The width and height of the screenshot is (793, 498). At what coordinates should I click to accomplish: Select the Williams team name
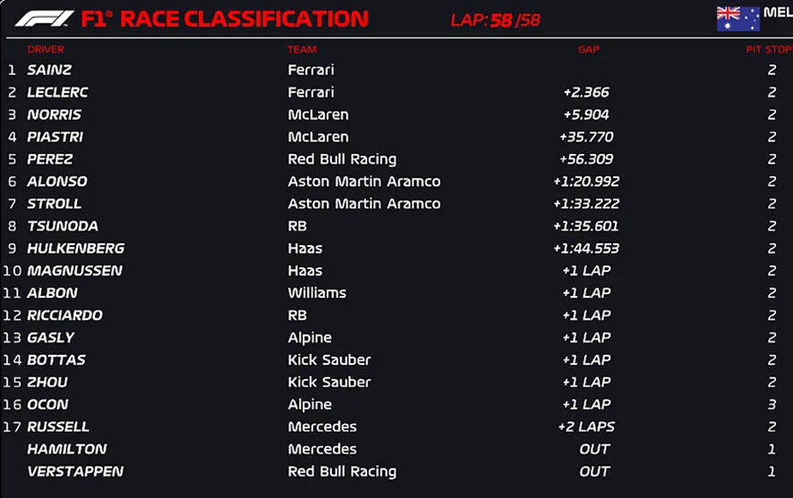point(317,293)
